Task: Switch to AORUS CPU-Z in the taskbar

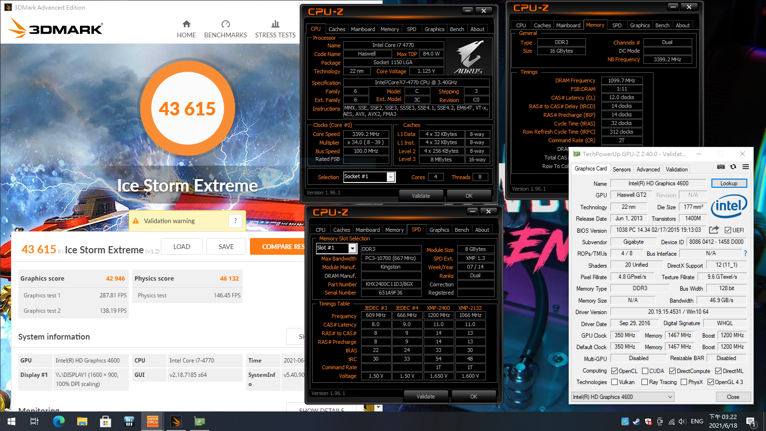Action: coord(153,421)
